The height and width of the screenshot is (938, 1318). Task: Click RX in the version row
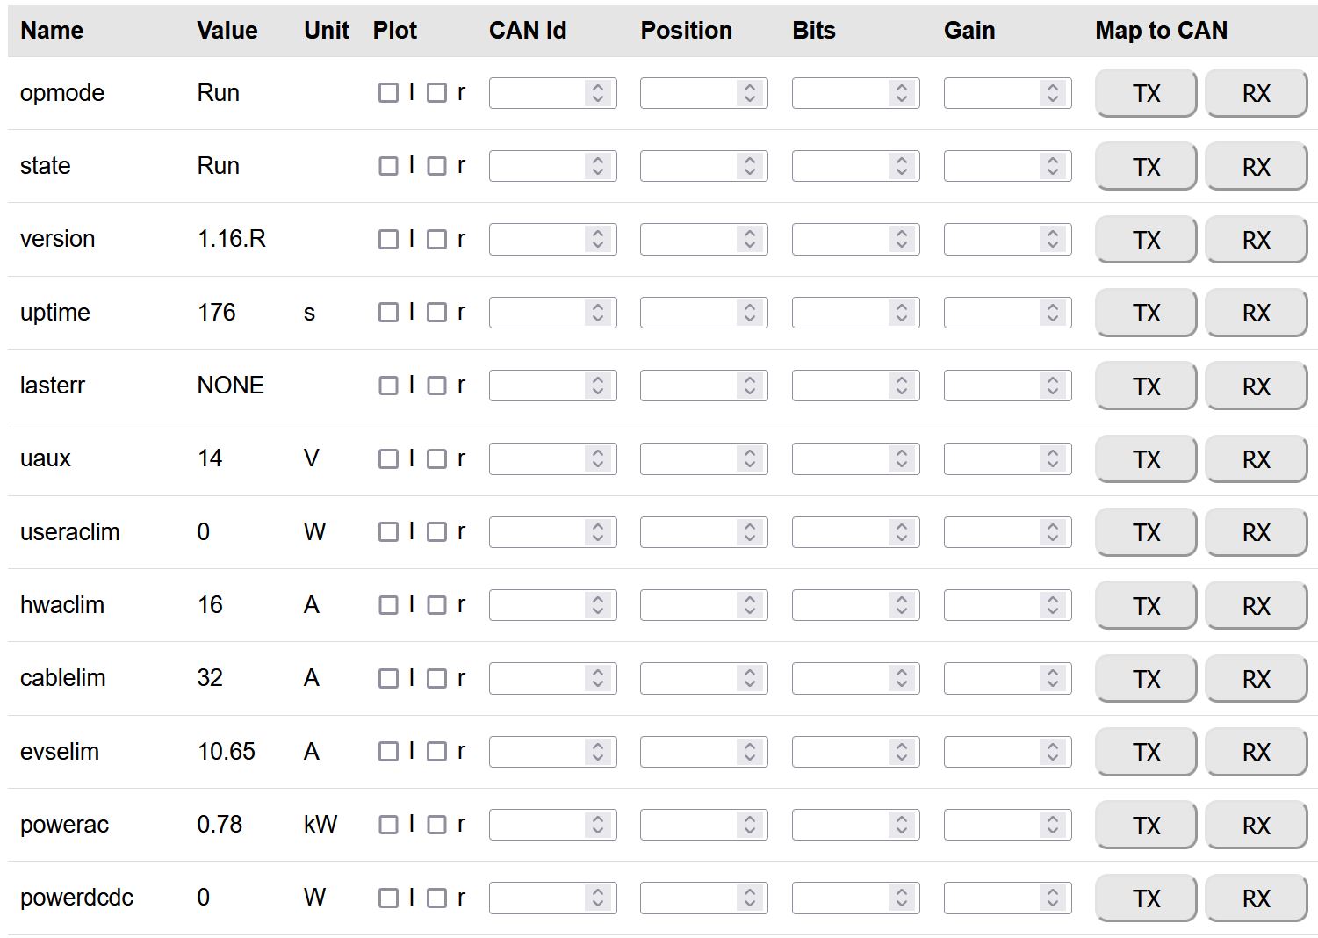[x=1256, y=240]
